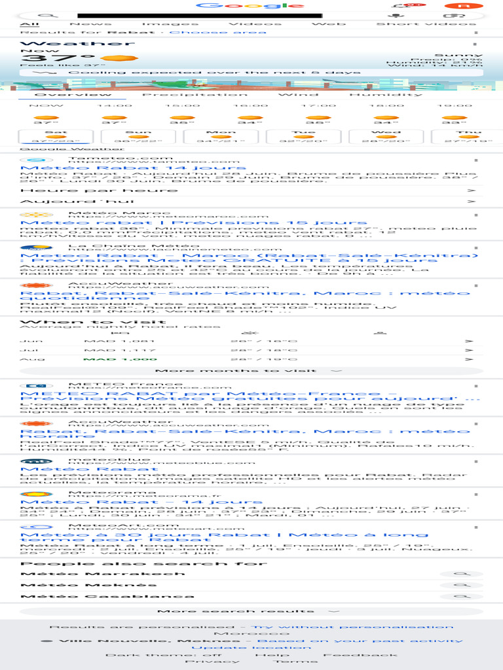Click search icon next to Météo Marrakech

pyautogui.click(x=462, y=574)
